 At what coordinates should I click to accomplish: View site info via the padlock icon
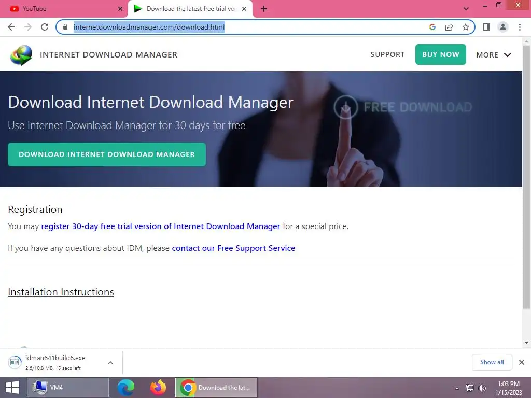coord(65,27)
